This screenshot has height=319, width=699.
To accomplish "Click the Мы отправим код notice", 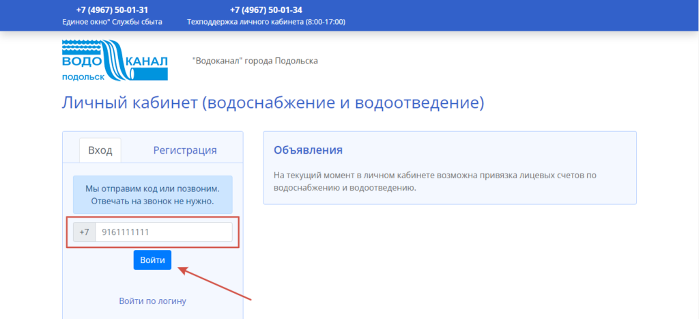I will [x=153, y=195].
